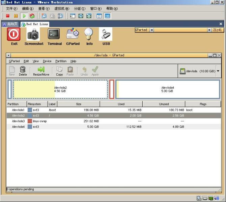Open the USB drive icon

click(x=106, y=34)
